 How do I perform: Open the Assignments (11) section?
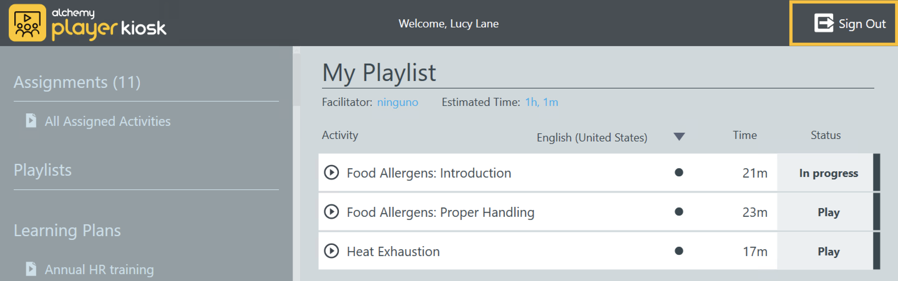[77, 83]
